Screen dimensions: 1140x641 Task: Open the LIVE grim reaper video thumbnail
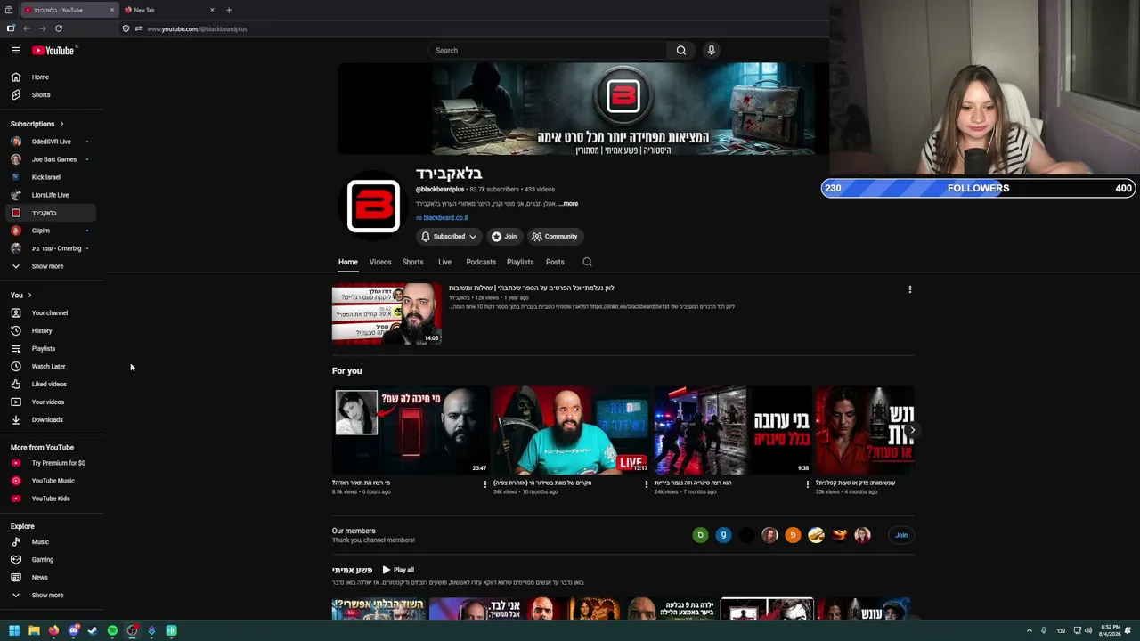click(x=572, y=430)
